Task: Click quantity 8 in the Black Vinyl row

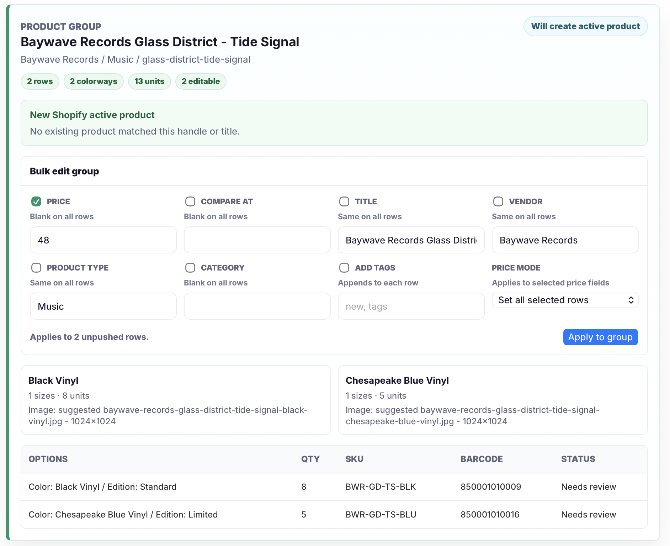Action: (x=304, y=487)
